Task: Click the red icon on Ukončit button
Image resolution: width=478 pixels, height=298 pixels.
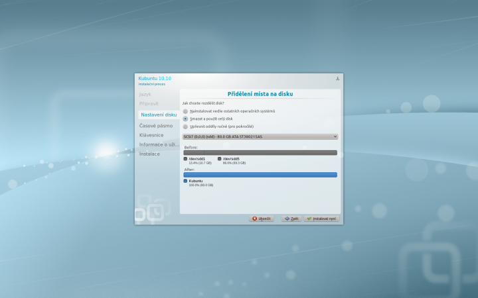Action: 254,219
